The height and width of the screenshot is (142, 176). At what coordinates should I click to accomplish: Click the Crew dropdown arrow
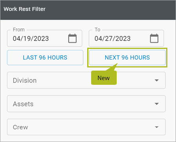click(157, 127)
